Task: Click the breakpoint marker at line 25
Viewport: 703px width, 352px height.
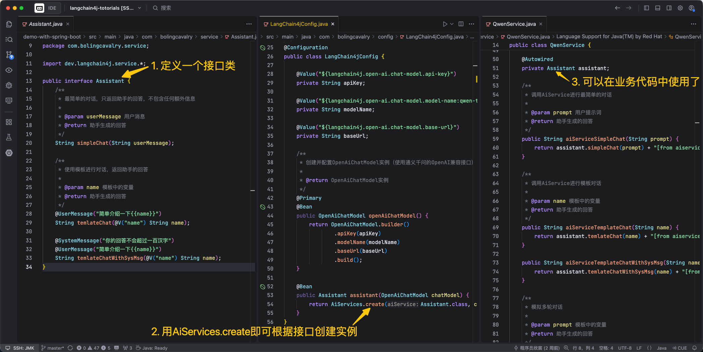Action: (x=262, y=48)
